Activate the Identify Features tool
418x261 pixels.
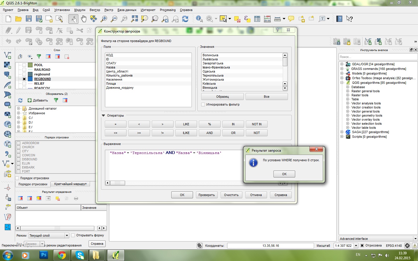[199, 19]
